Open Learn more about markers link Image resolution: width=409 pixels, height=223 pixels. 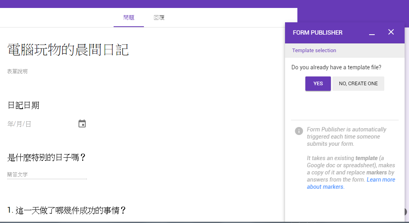[x=351, y=183]
